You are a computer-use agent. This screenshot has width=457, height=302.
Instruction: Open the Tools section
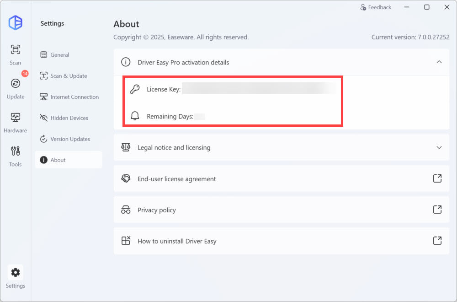click(16, 156)
